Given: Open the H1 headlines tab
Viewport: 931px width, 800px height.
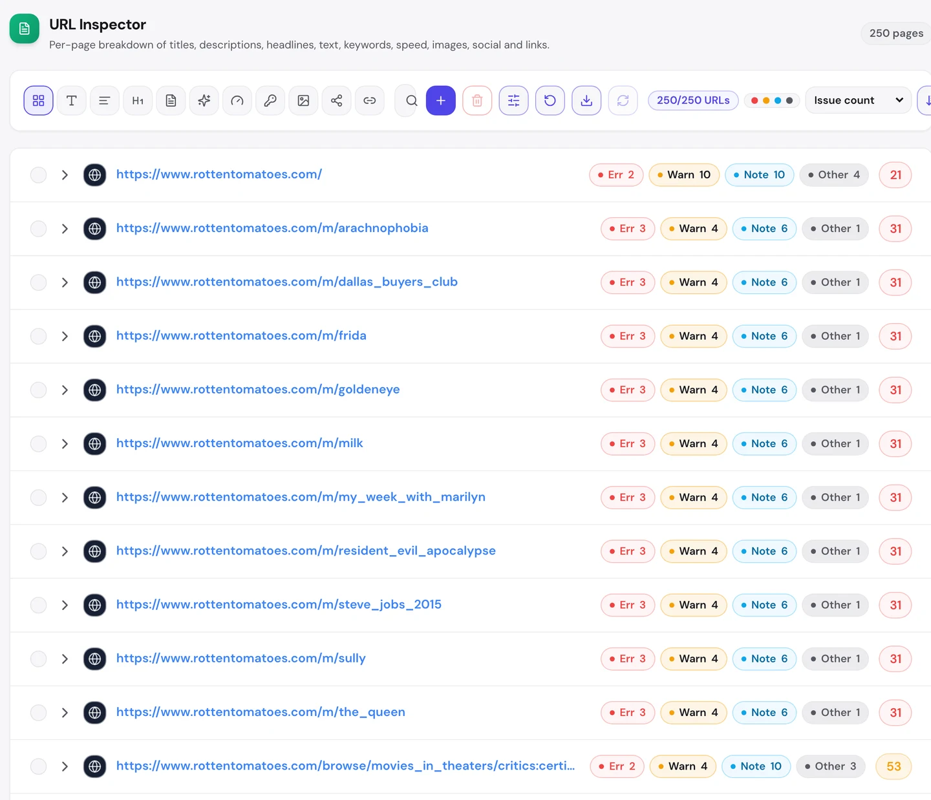Looking at the screenshot, I should (x=138, y=101).
